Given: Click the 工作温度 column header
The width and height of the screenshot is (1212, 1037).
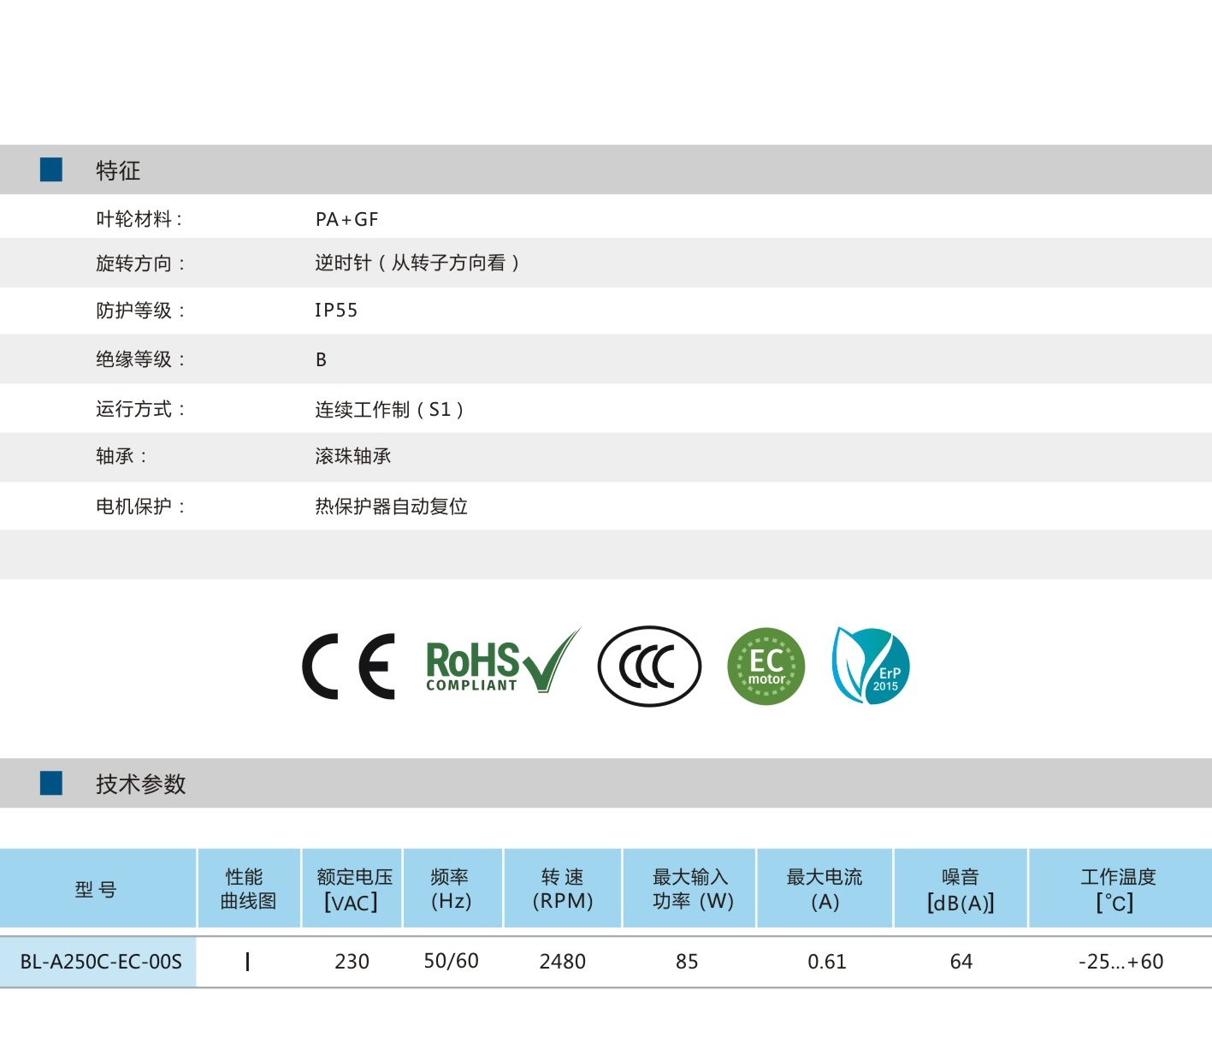Looking at the screenshot, I should pos(1118,889).
